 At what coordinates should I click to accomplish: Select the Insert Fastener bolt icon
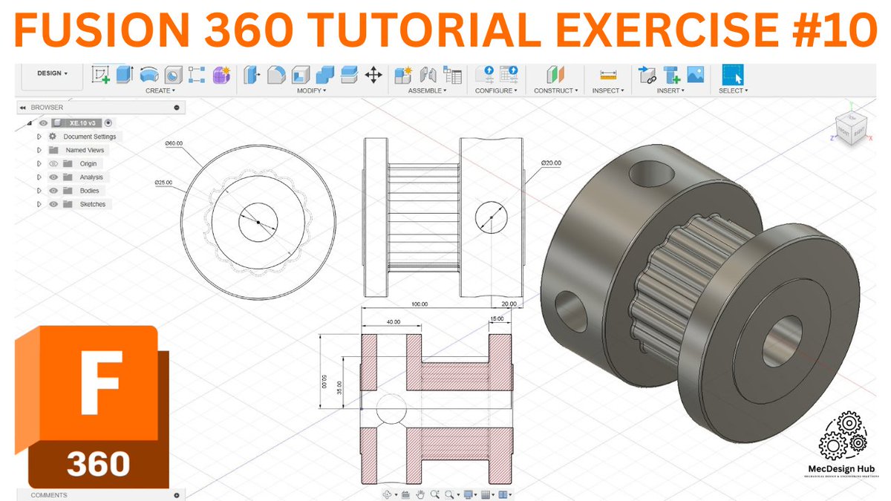(x=671, y=74)
